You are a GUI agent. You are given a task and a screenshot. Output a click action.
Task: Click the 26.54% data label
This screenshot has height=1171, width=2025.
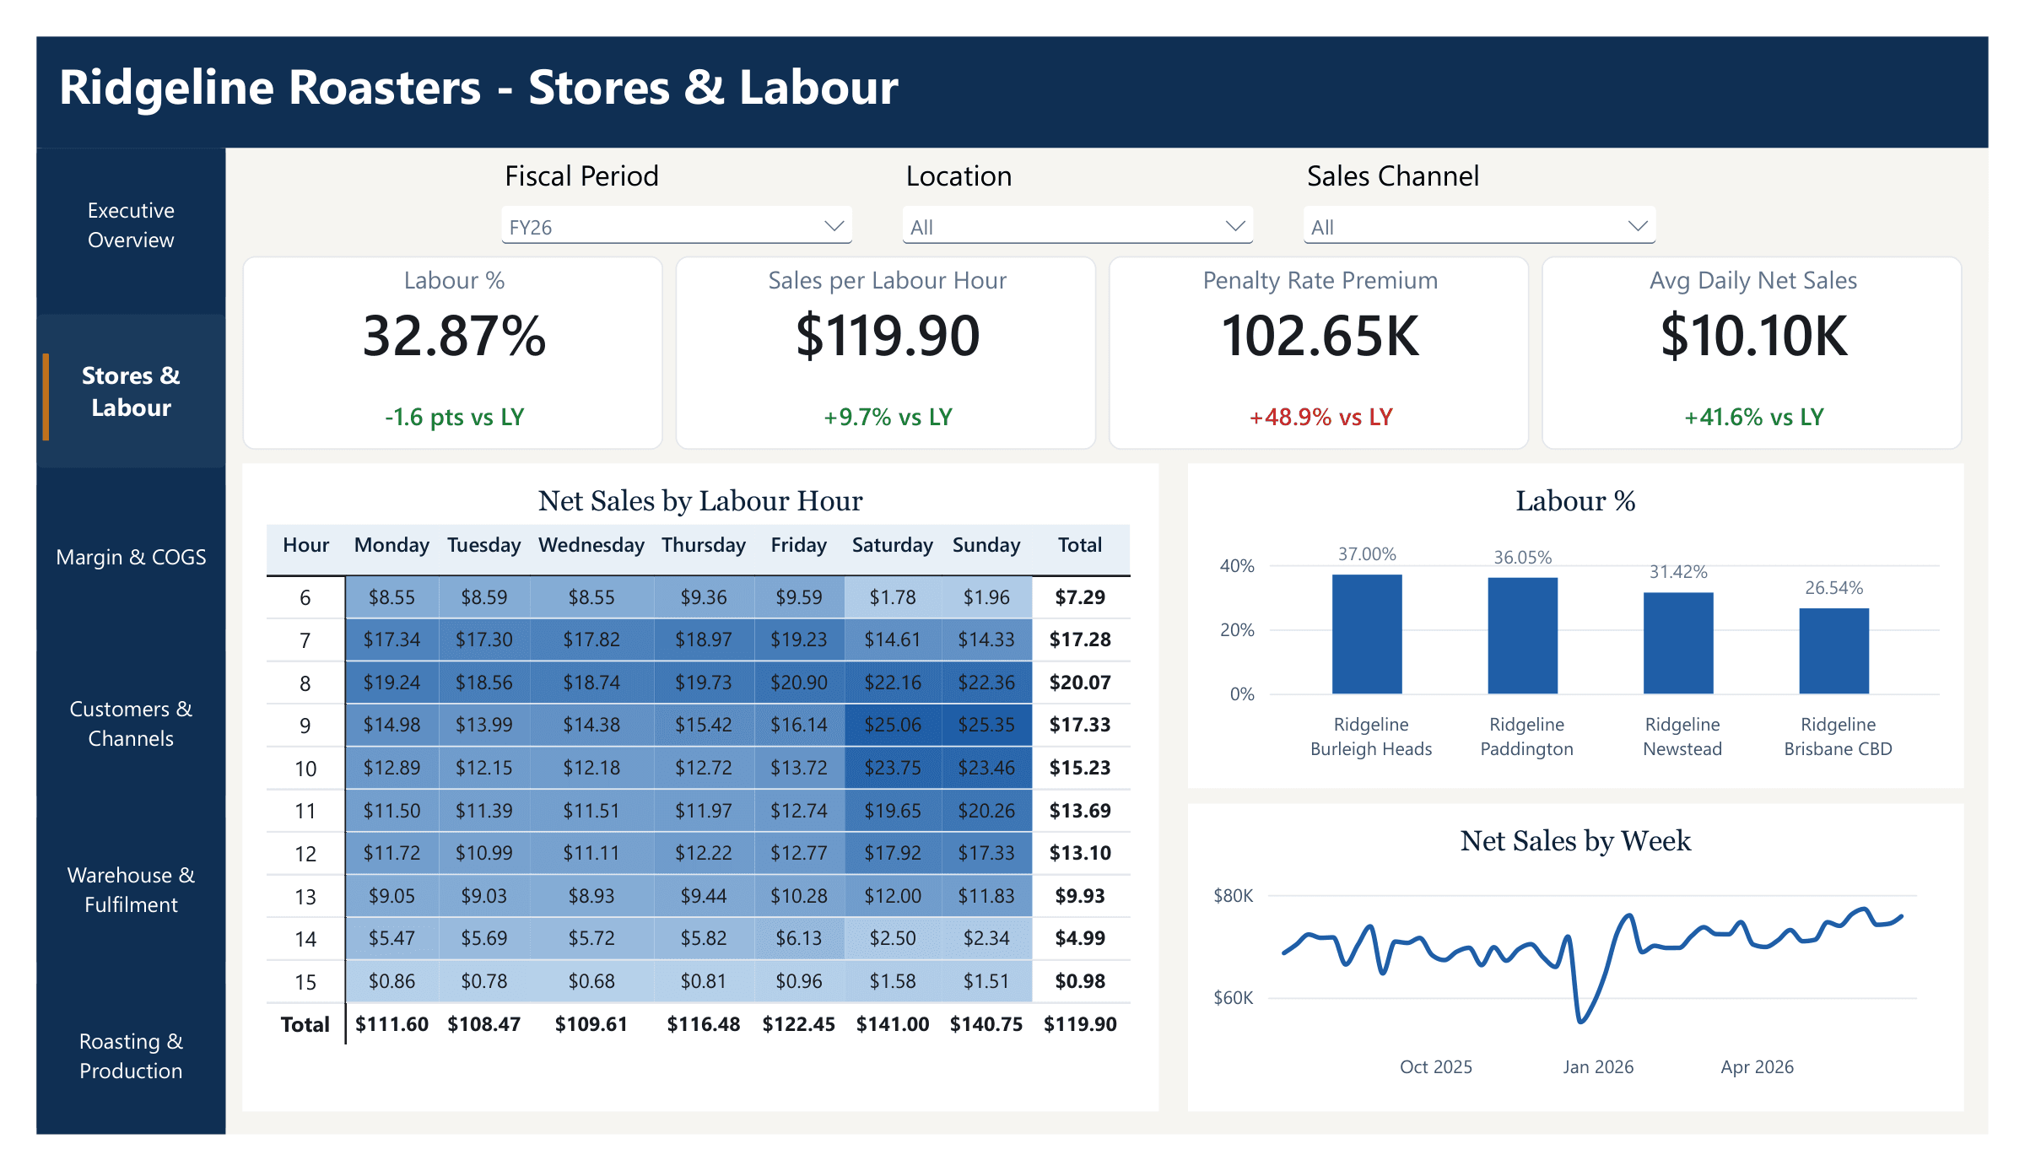coord(1834,588)
